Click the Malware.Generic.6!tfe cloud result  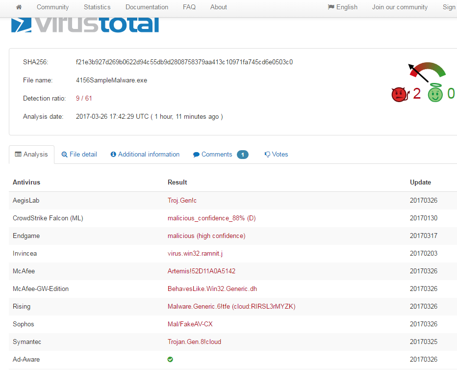(231, 306)
